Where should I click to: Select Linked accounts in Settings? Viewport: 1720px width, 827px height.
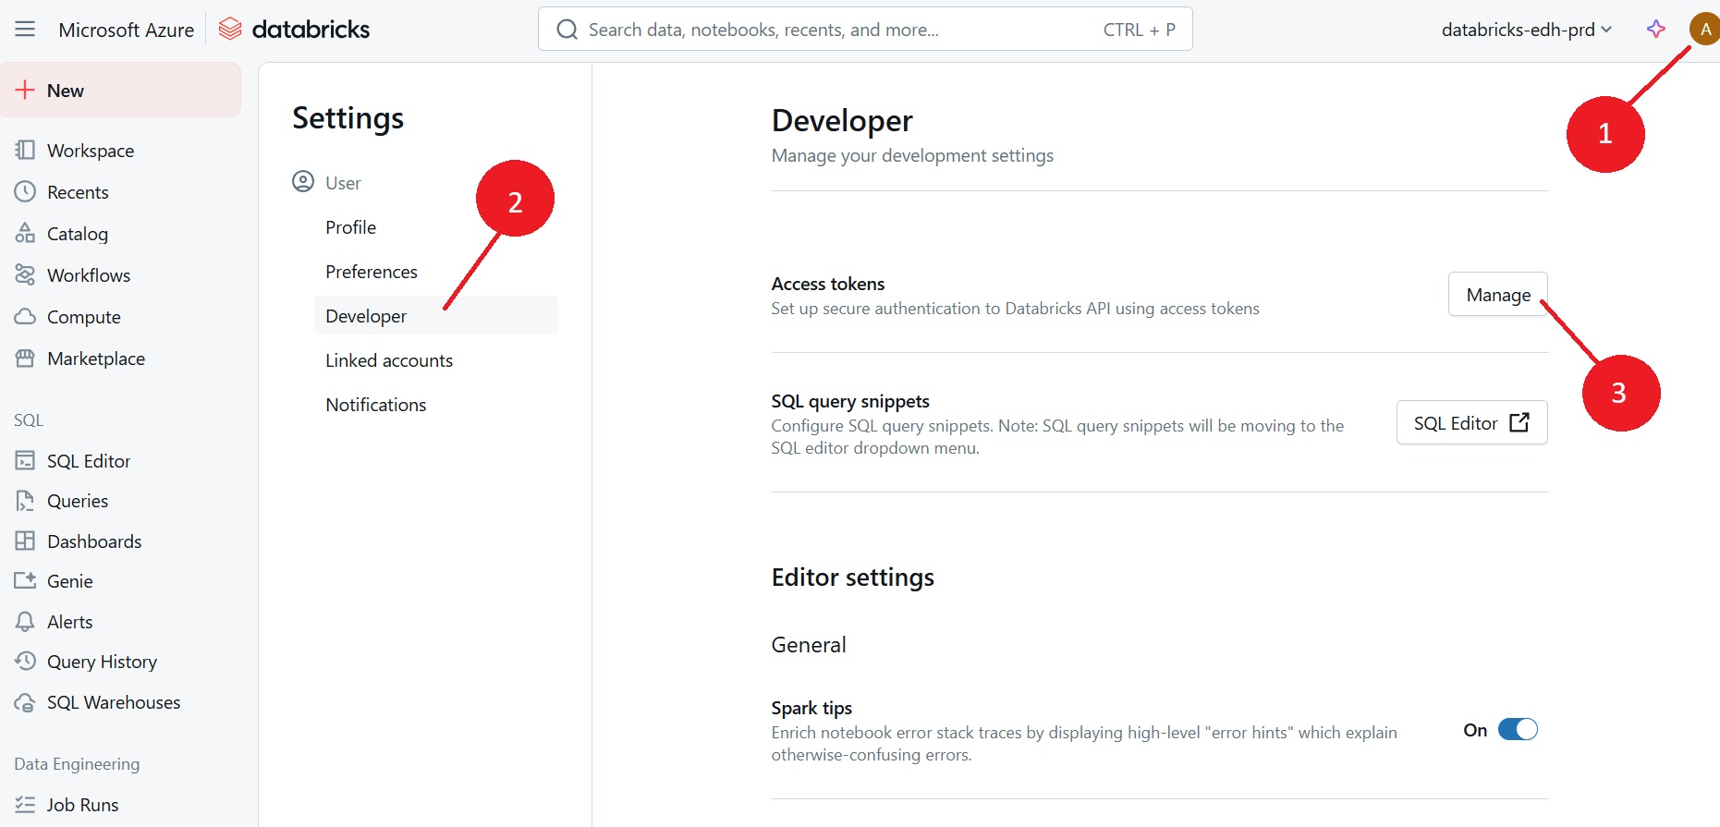click(x=436, y=360)
